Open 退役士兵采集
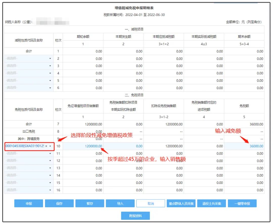 pos(212,204)
